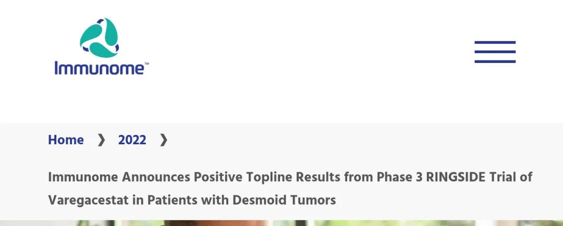563x226 pixels.
Task: Click the hero image strip below headline
Action: tap(281, 223)
